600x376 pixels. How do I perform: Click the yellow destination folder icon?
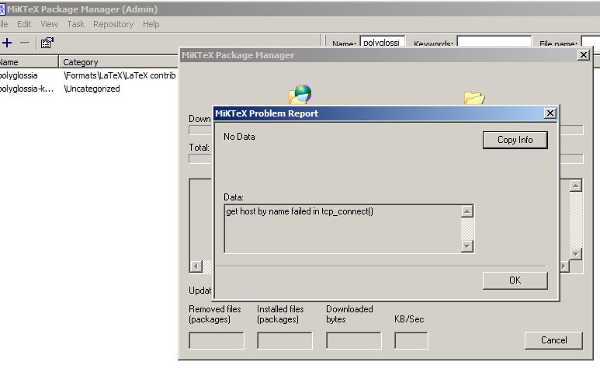click(474, 98)
